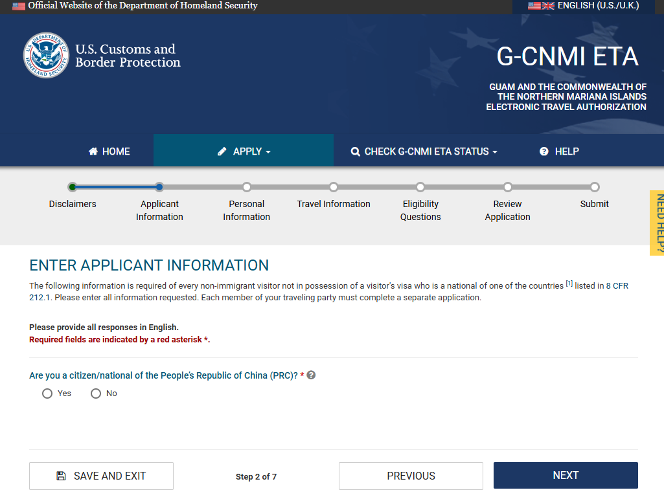Click the question mark icon beside HELP
Viewport: 664px width, 499px height.
pos(544,151)
